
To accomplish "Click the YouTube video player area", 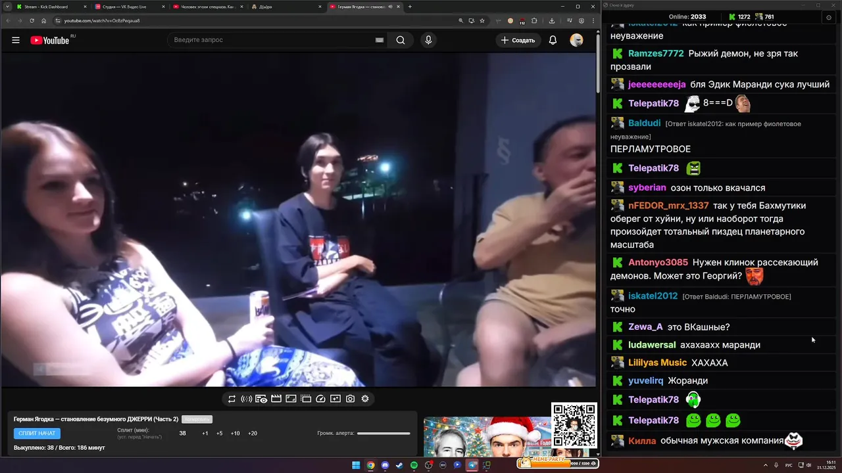I will point(297,220).
